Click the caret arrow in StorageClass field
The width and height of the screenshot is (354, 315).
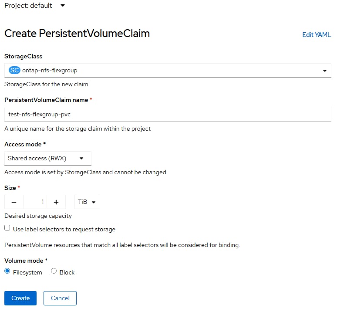324,71
